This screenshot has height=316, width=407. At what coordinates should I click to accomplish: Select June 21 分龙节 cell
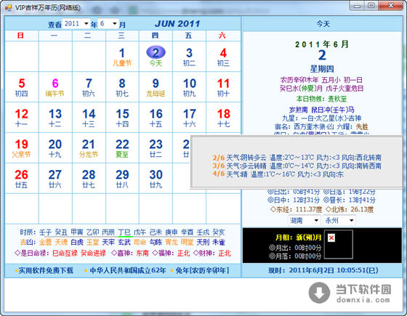point(89,148)
